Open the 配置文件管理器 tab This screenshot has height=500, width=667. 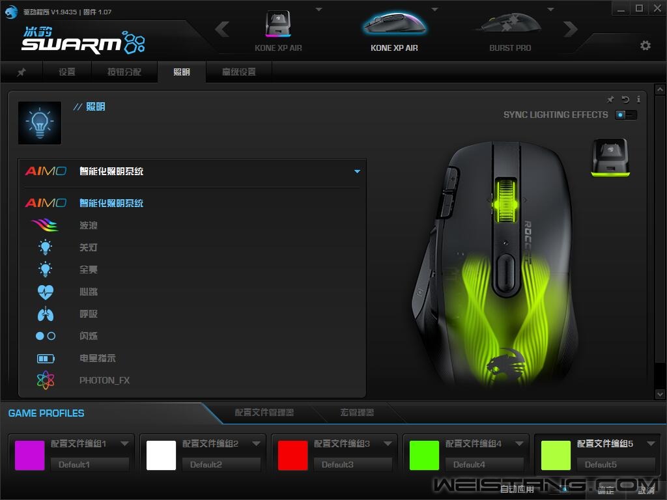coord(264,412)
